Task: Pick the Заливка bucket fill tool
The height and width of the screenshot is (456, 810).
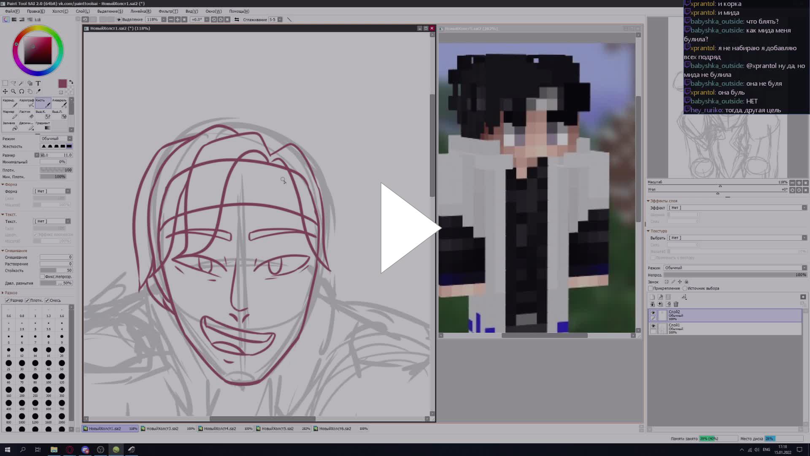Action: pyautogui.click(x=9, y=126)
